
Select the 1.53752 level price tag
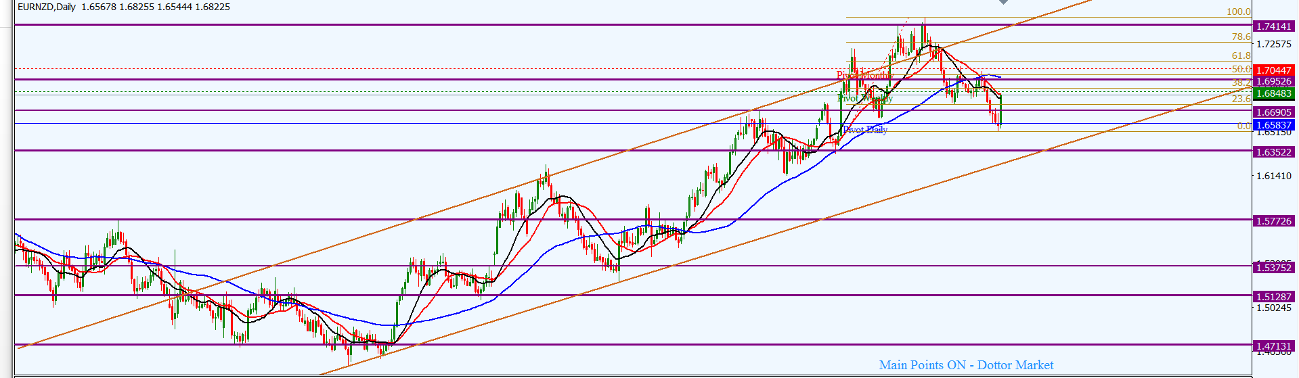point(1273,268)
